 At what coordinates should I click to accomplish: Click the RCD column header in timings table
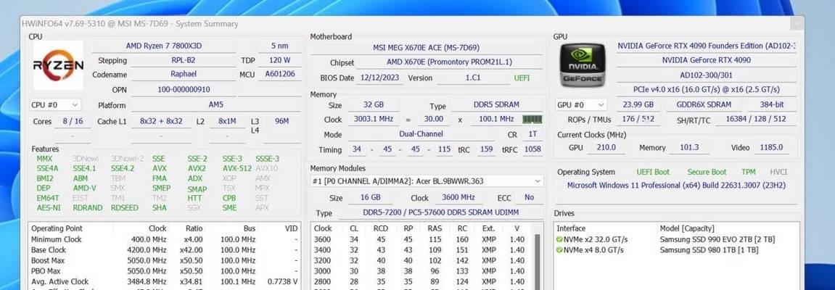(381, 228)
